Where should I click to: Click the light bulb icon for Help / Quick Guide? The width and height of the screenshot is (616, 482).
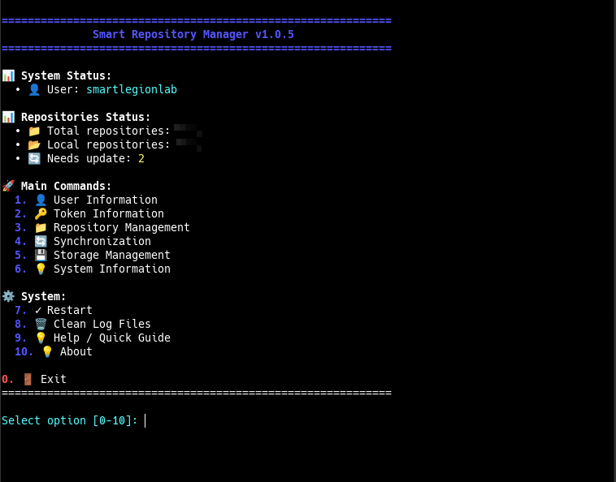(x=41, y=338)
